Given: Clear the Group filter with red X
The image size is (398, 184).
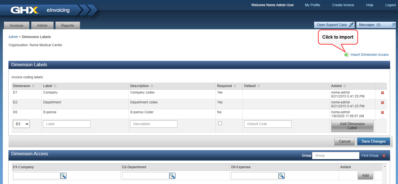Looking at the screenshot, I should point(384,156).
